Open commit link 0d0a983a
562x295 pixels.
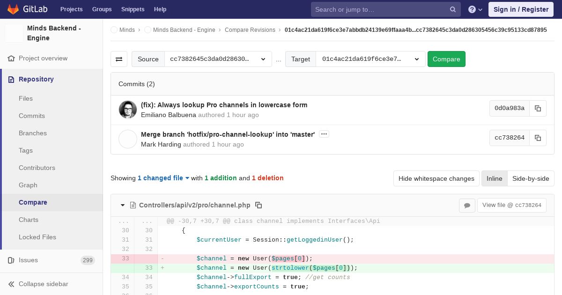pyautogui.click(x=510, y=108)
